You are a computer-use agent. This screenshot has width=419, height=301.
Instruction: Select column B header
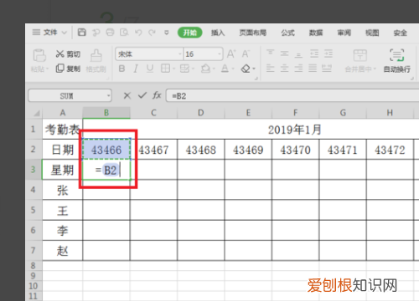(106, 113)
